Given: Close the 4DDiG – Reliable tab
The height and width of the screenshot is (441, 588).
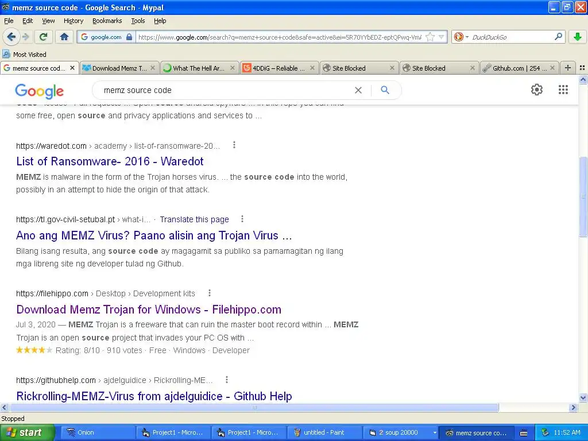Looking at the screenshot, I should coord(312,68).
